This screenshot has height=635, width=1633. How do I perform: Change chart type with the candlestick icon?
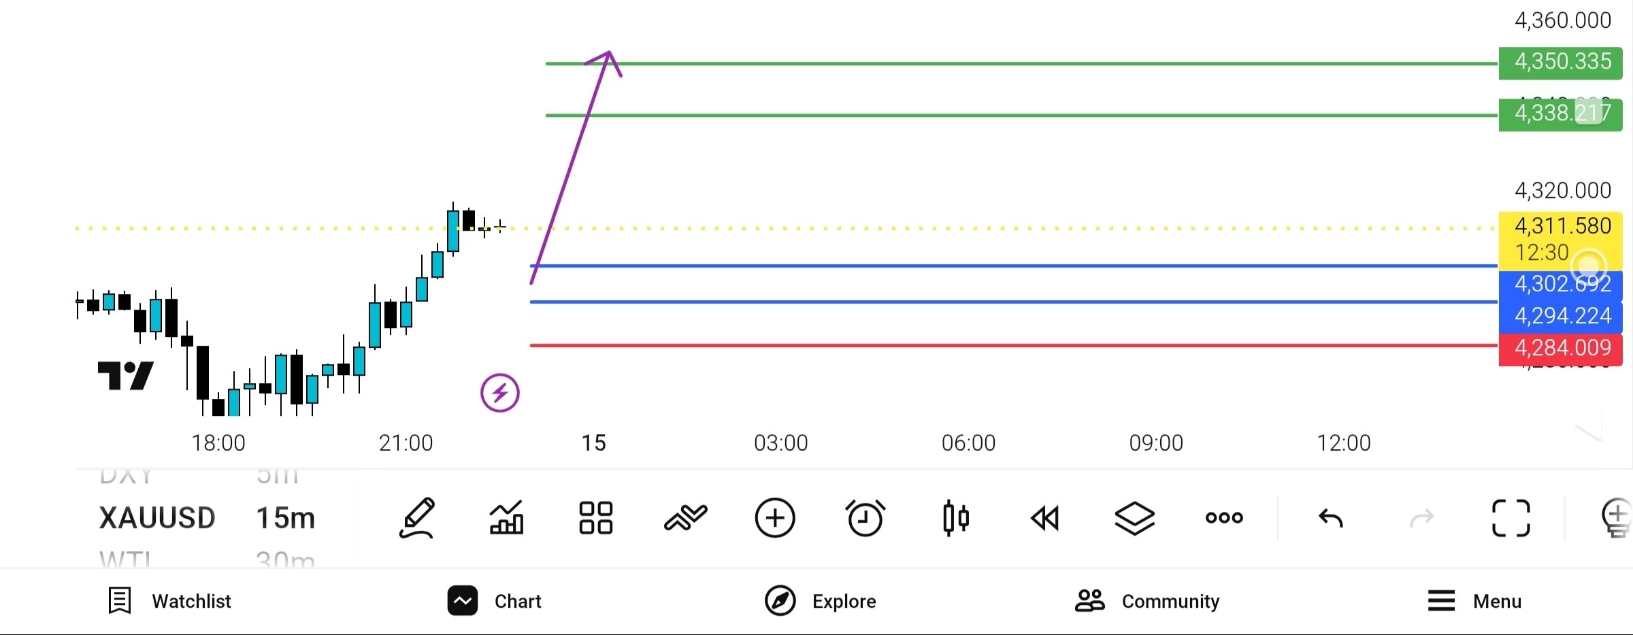pyautogui.click(x=955, y=518)
